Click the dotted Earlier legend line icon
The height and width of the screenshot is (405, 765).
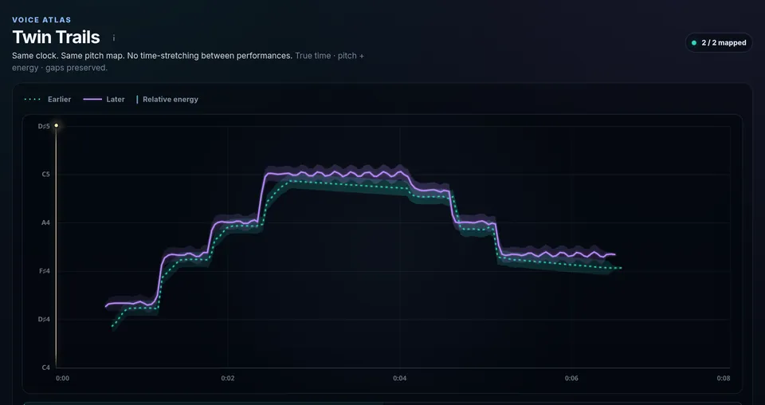[32, 100]
